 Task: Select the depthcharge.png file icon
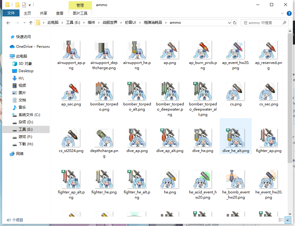(104, 138)
